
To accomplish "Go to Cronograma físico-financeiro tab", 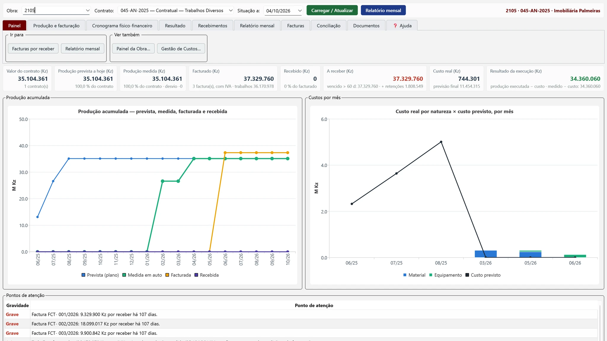I will pos(122,26).
